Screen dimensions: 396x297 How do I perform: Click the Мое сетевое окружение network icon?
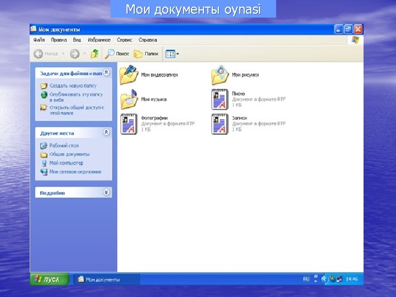tap(43, 172)
